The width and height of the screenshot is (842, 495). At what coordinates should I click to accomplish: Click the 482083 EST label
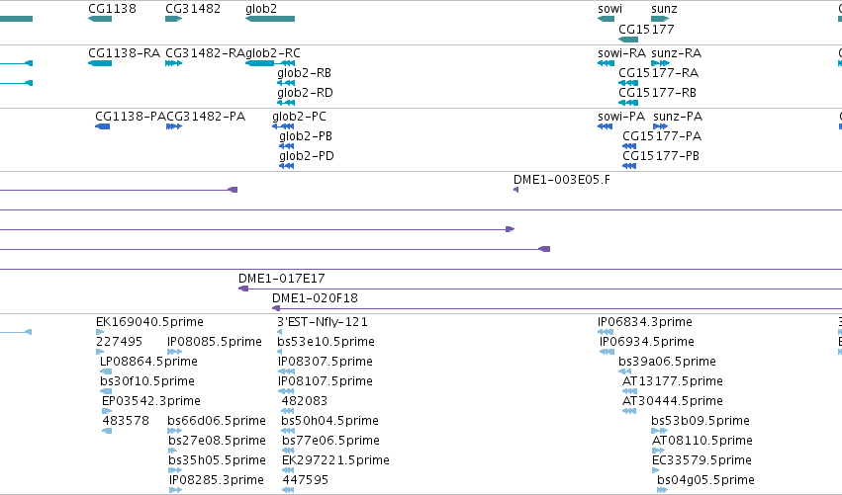(x=305, y=401)
